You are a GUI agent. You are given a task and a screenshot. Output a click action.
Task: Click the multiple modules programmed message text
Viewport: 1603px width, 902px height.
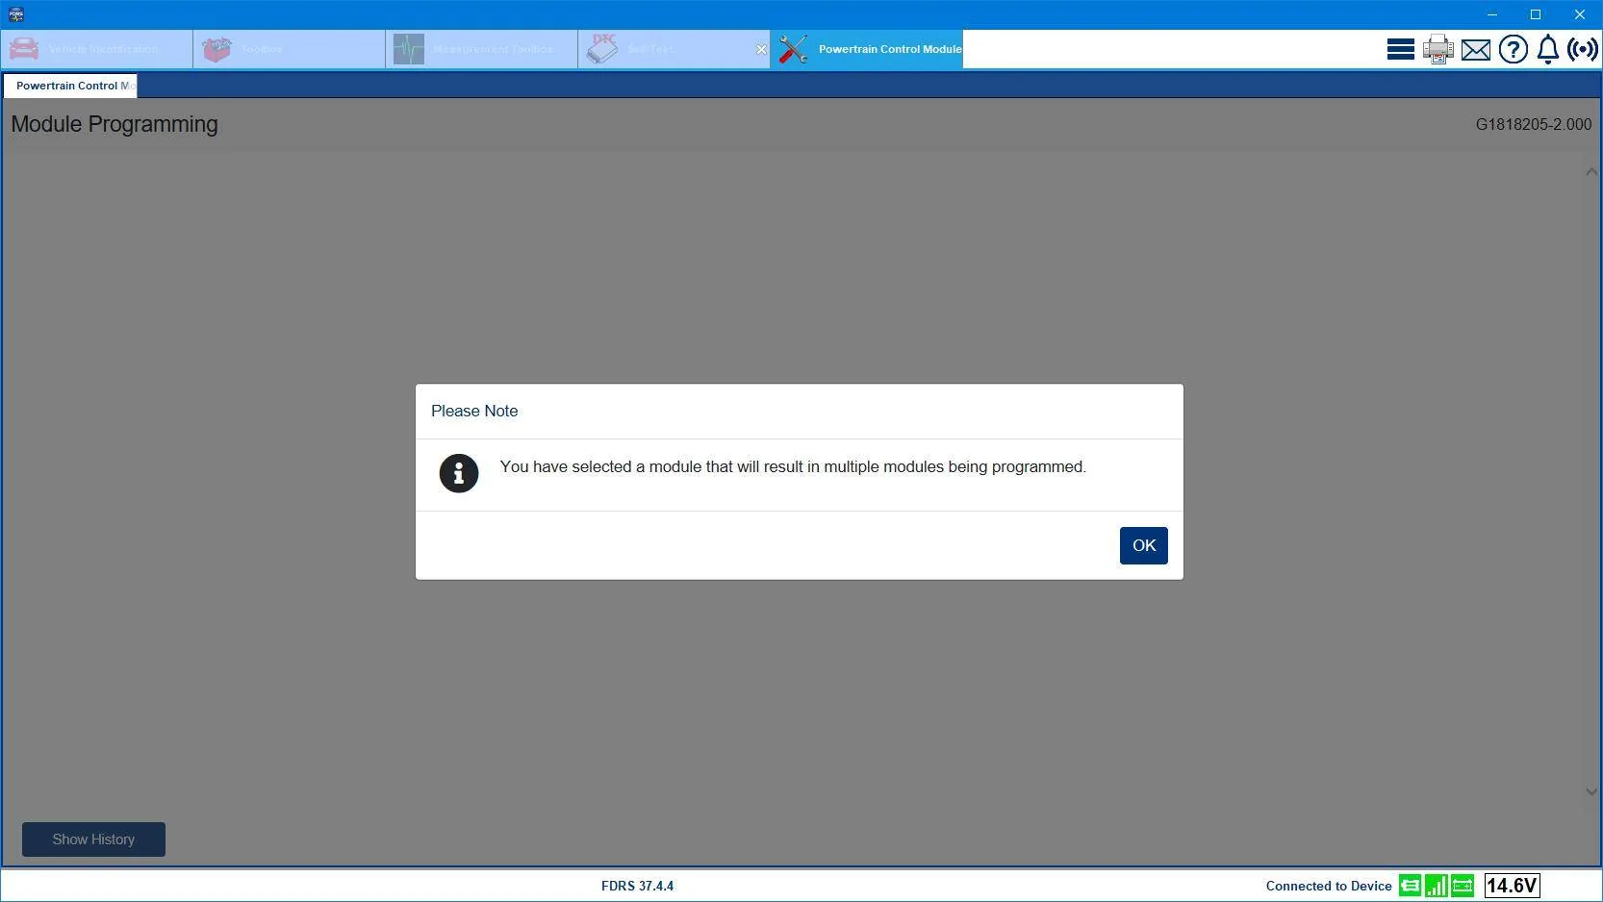pyautogui.click(x=793, y=466)
